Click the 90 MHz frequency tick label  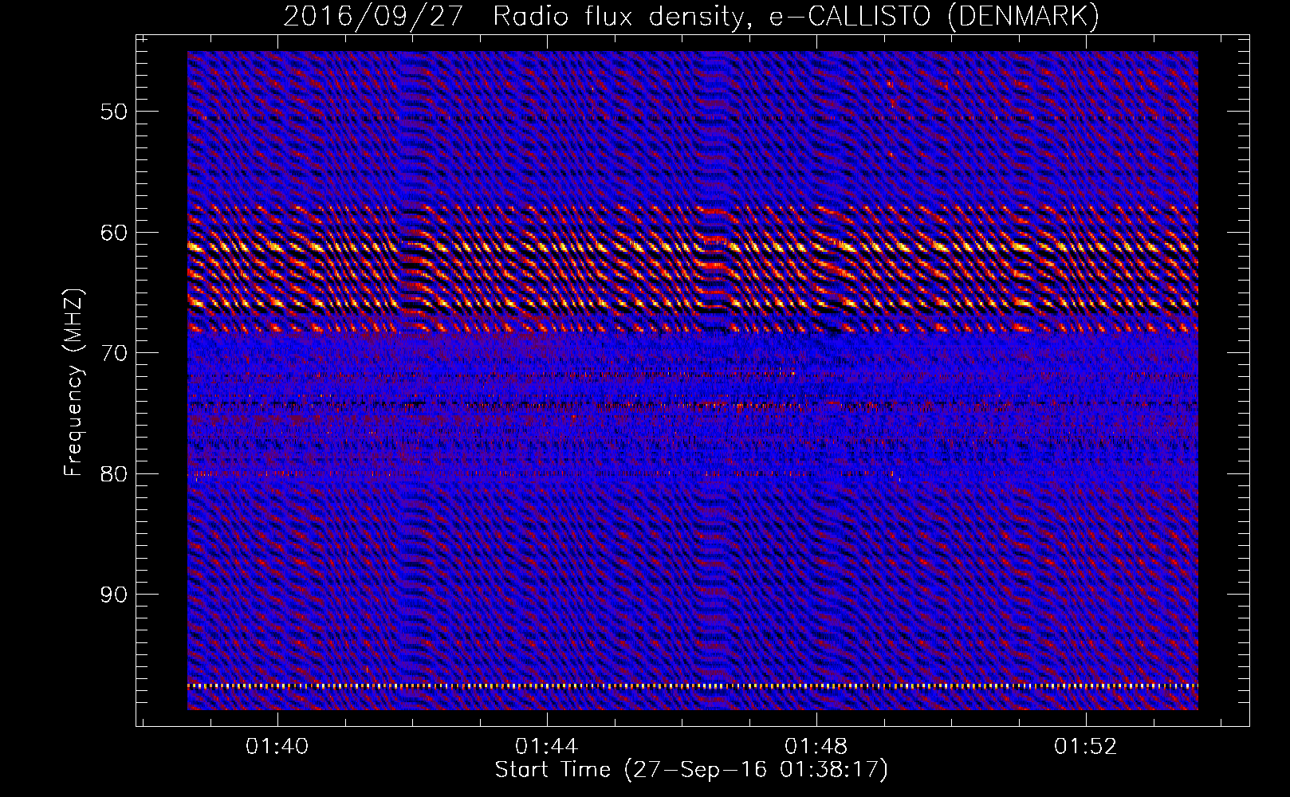click(x=114, y=595)
